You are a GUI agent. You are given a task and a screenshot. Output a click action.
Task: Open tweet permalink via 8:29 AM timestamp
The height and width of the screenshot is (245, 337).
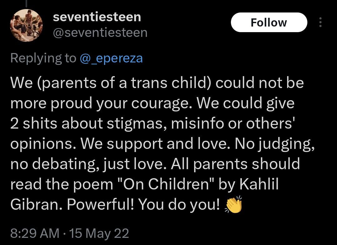point(35,233)
